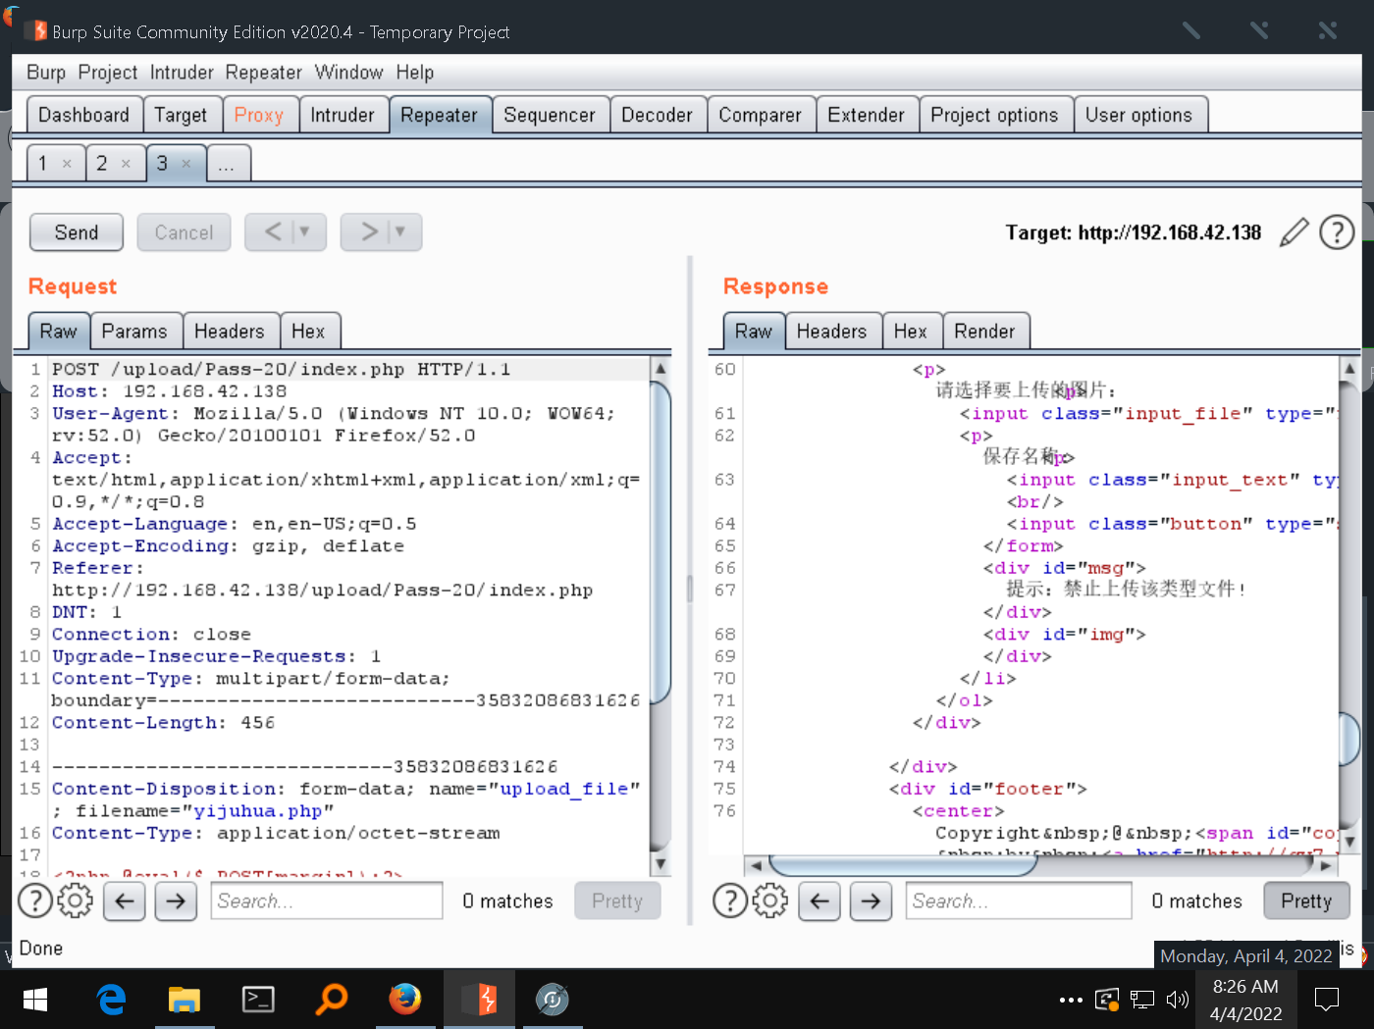Switch to Dashboard tab

(x=83, y=115)
